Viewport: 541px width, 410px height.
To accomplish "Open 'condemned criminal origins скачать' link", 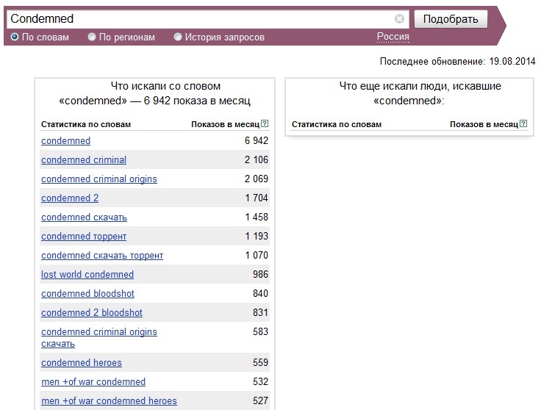I will 99,337.
